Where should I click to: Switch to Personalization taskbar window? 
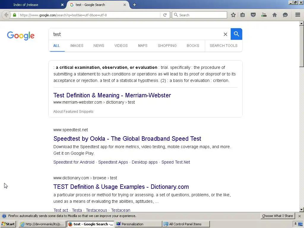(138, 224)
